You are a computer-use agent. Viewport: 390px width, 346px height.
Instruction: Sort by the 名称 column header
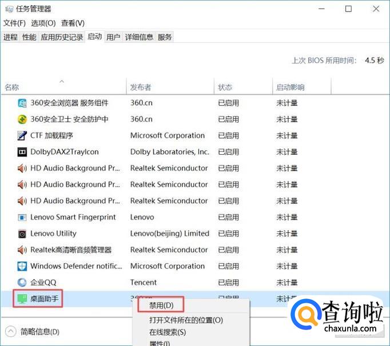pyautogui.click(x=11, y=87)
